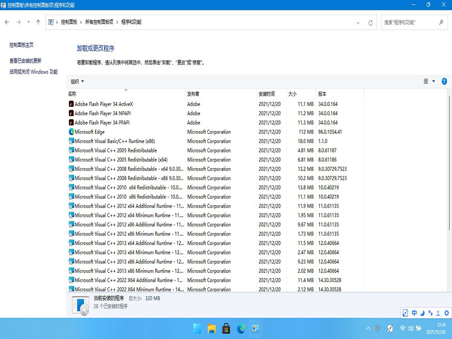Click Control Panel taskbar icon
This screenshot has height=339, width=452.
[x=256, y=329]
